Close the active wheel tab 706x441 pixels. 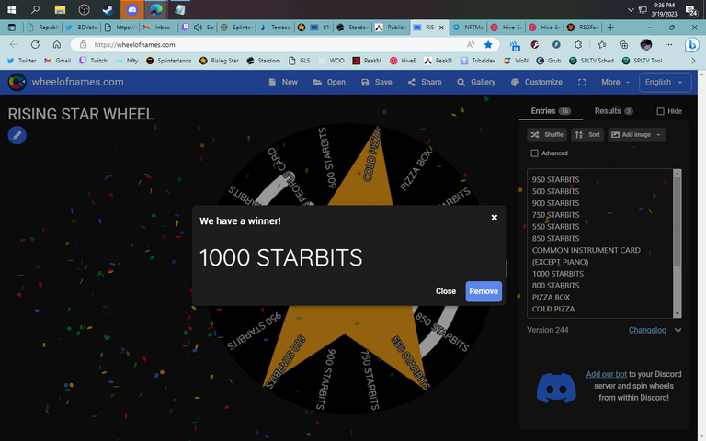[x=441, y=28]
